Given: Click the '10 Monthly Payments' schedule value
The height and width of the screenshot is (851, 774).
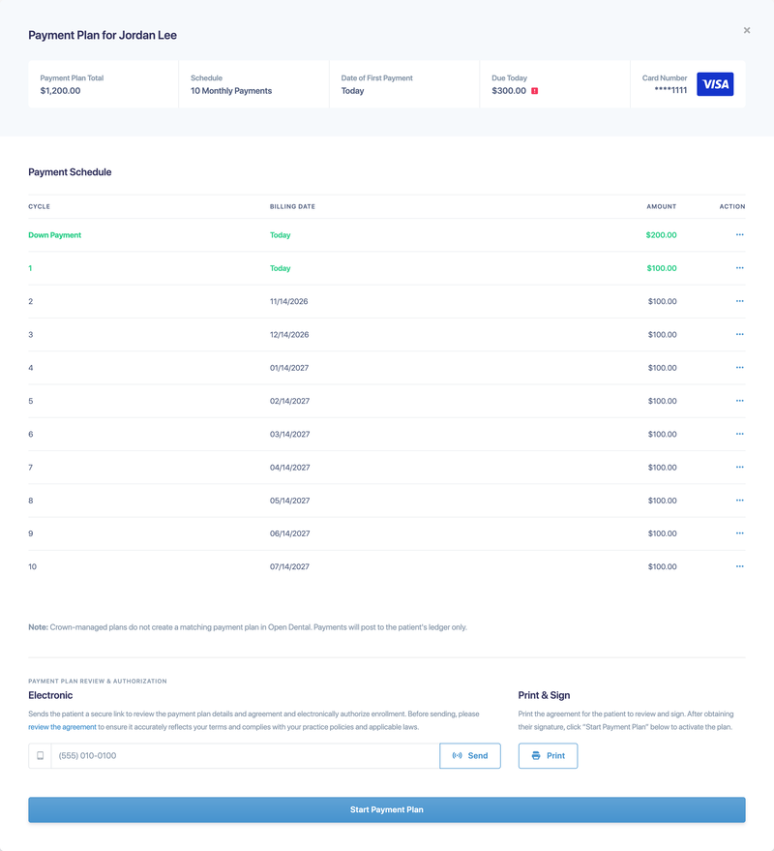Looking at the screenshot, I should click(x=231, y=91).
